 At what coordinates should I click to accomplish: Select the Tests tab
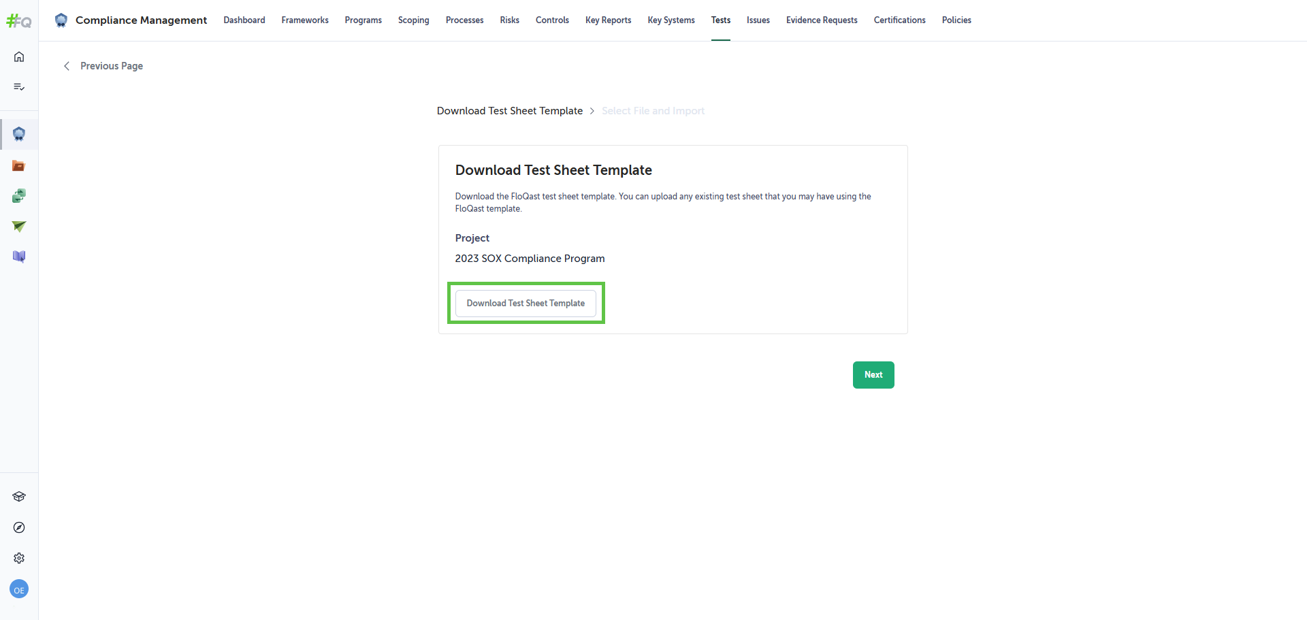tap(721, 20)
